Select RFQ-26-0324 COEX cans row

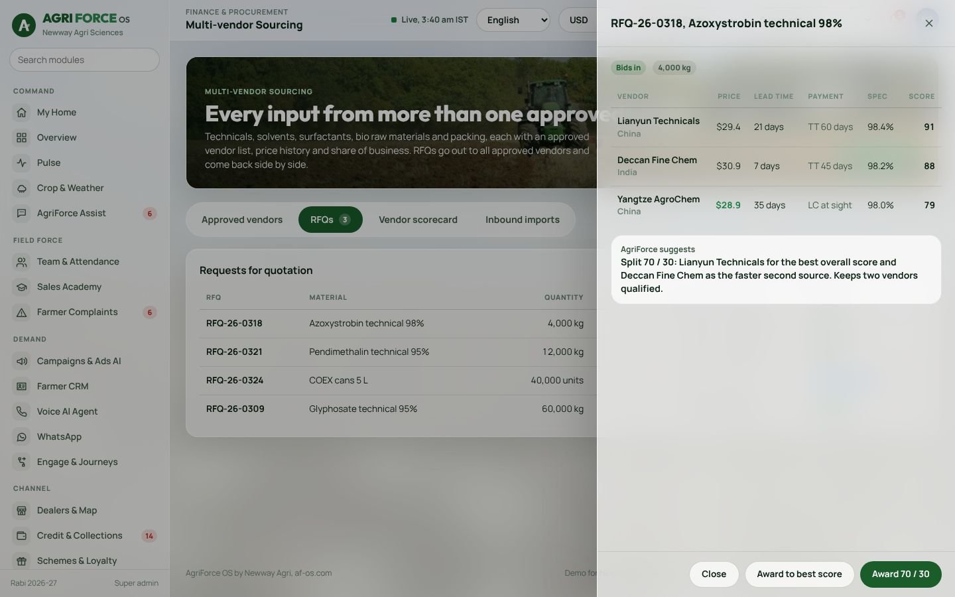(x=398, y=381)
